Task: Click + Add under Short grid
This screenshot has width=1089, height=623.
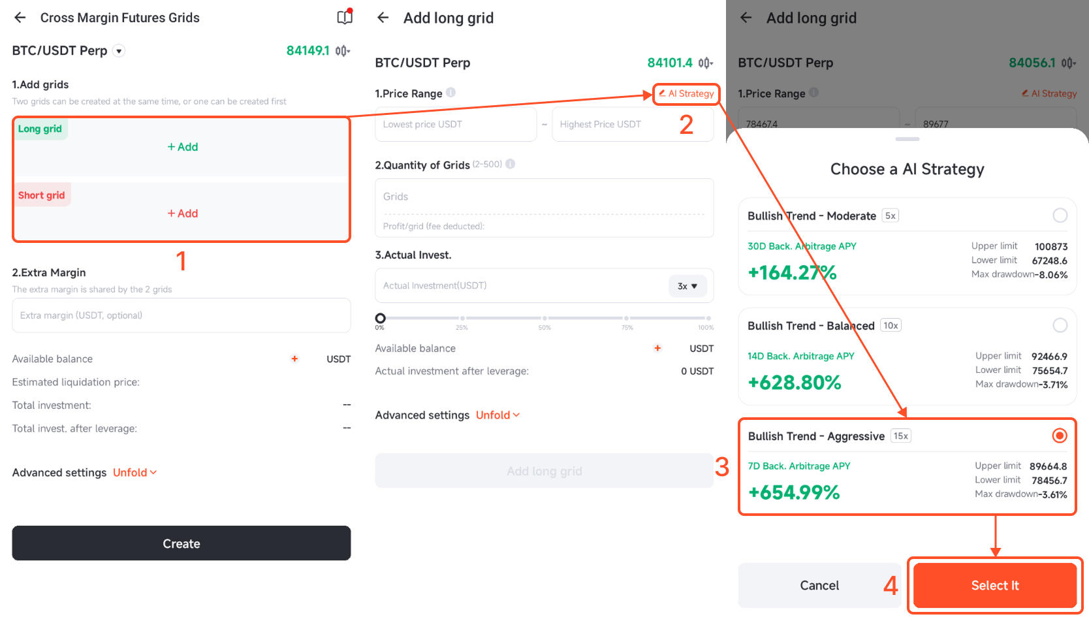Action: pos(183,214)
